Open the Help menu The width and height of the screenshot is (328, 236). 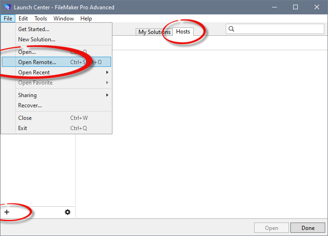[86, 19]
